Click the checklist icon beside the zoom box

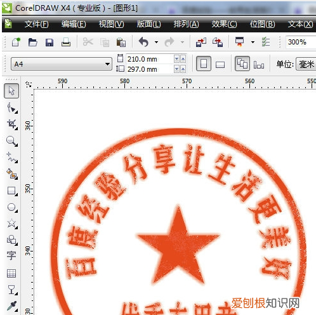point(266,42)
